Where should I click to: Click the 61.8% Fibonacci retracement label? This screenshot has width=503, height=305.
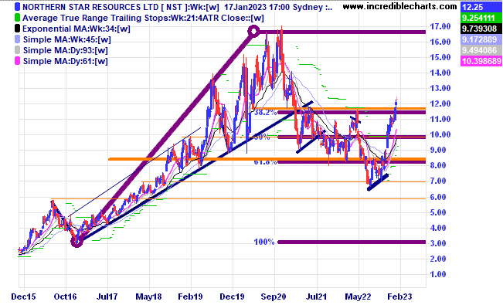265,162
